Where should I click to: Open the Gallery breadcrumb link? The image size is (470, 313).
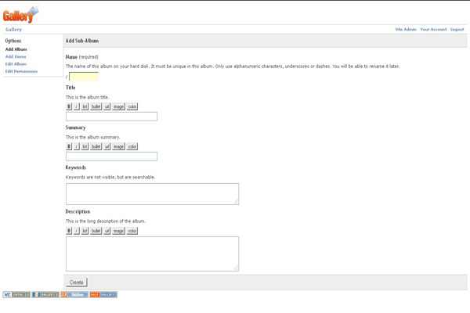pyautogui.click(x=13, y=30)
